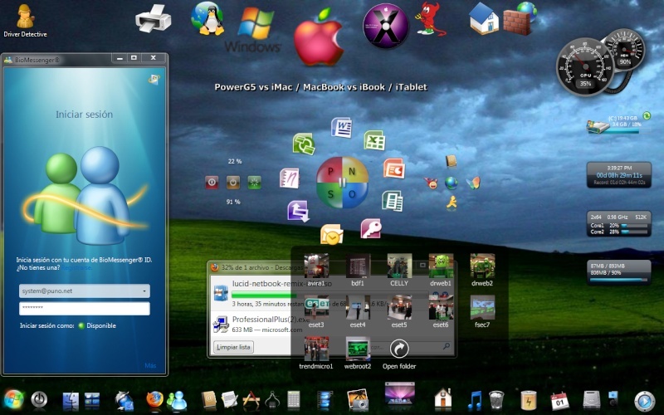Open Address Book in the dock

click(209, 400)
